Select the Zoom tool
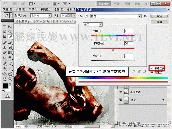Screen dimensions: 172x129 [x=10, y=79]
